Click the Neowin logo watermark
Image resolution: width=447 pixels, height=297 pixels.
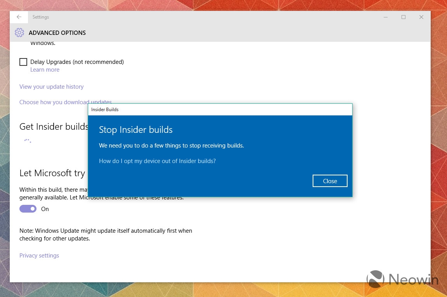402,279
